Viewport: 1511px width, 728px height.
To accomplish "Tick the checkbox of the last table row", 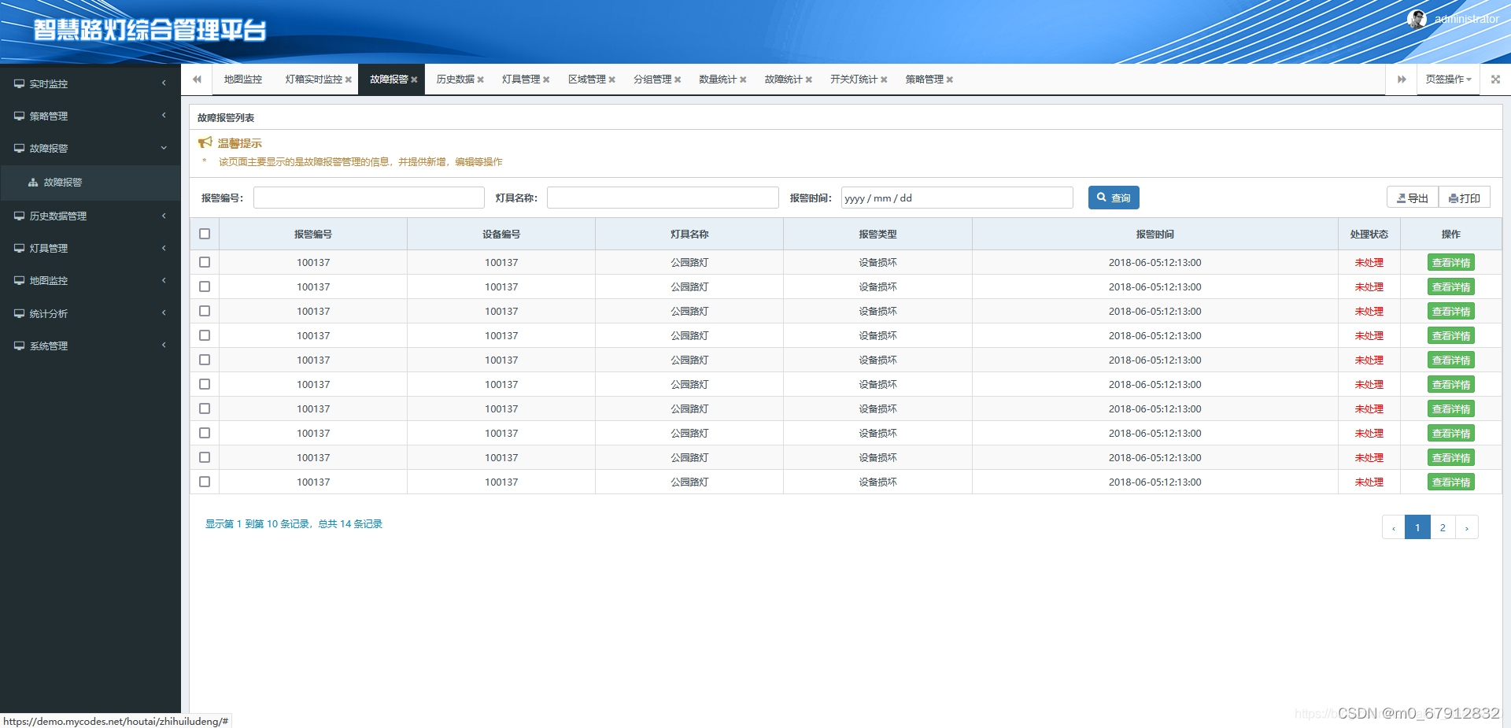I will tap(205, 482).
